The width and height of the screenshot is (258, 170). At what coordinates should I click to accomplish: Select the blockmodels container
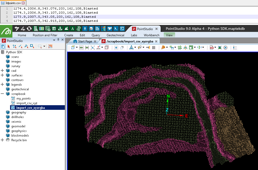pyautogui.click(x=20, y=136)
